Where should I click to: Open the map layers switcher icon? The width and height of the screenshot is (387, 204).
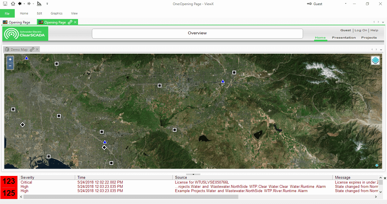coord(375,60)
